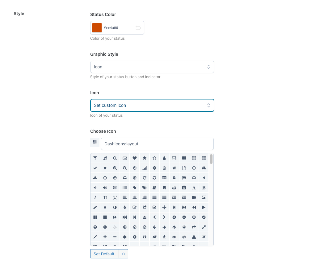Viewport: 328px width, 267px height.
Task: Choose the music note icon
Action: point(105,158)
